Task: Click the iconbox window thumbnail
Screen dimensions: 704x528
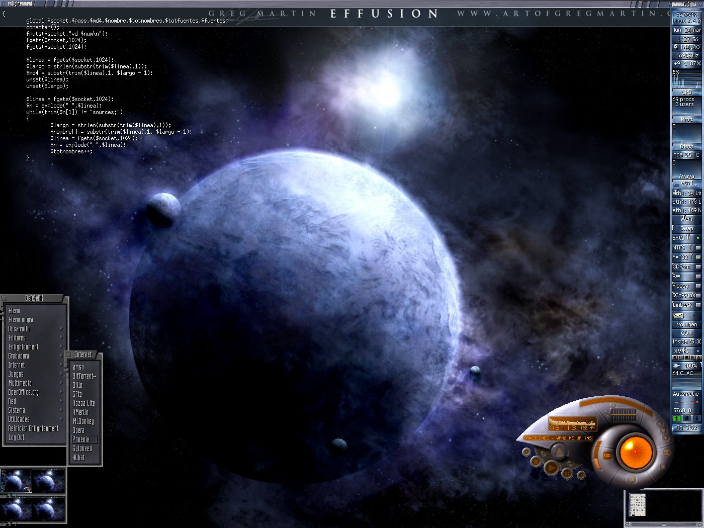Action: [x=638, y=505]
